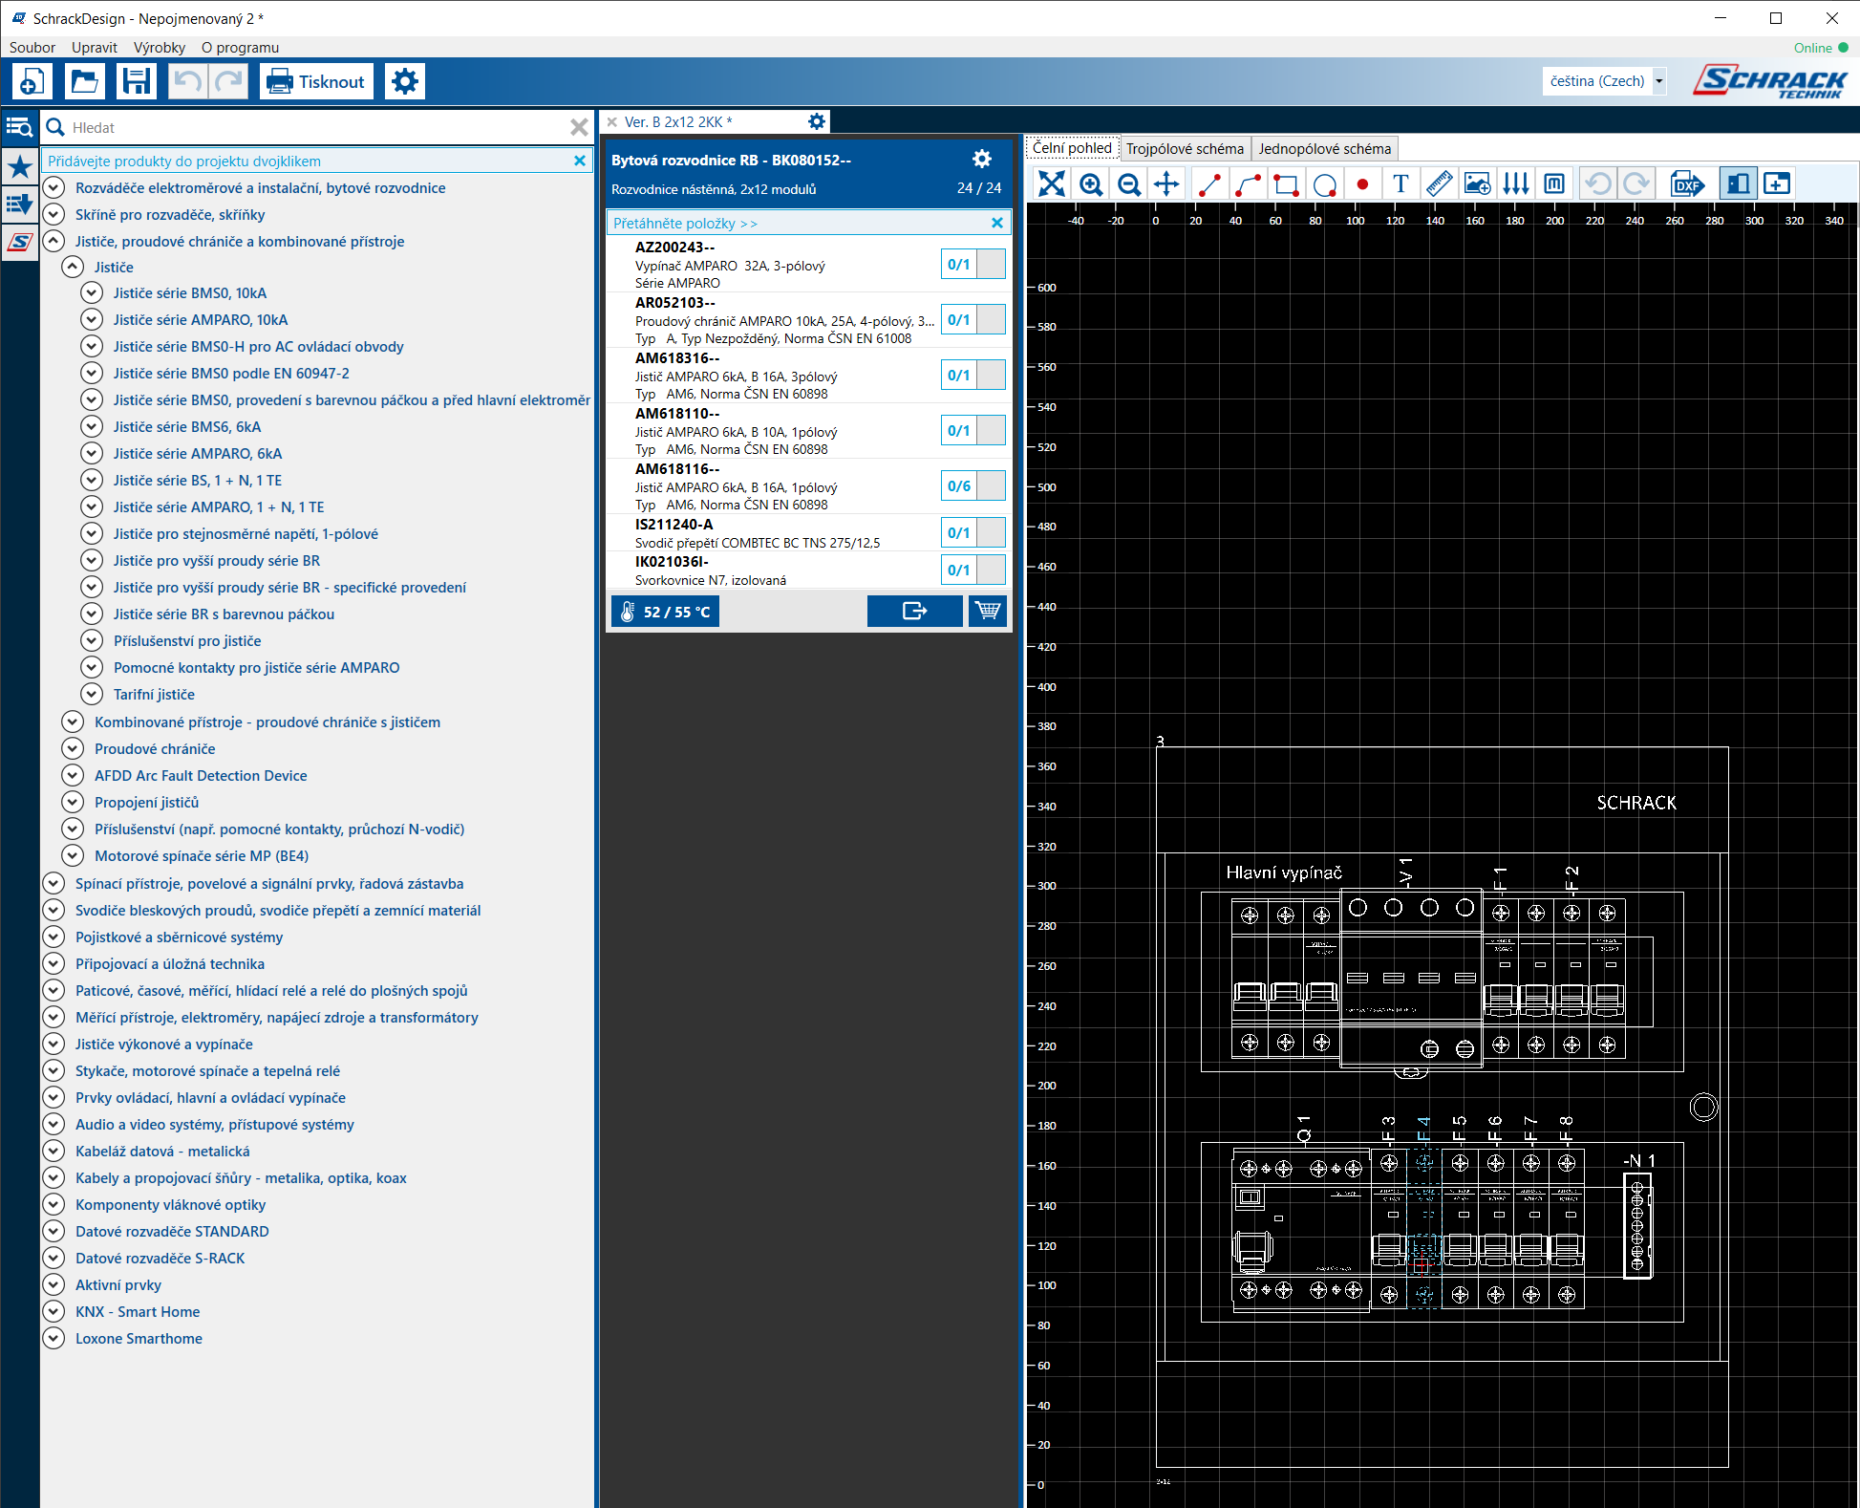Clear the Hledat search field

[x=579, y=127]
